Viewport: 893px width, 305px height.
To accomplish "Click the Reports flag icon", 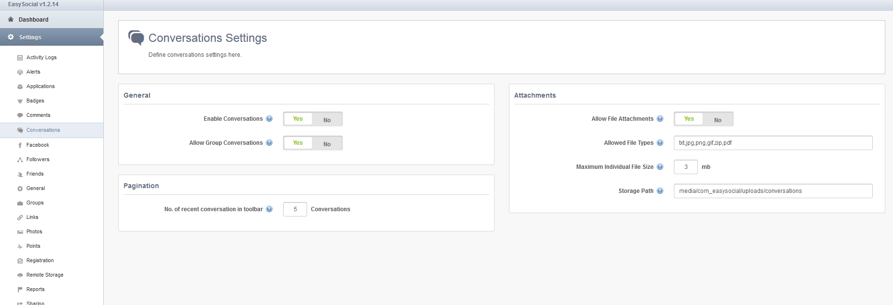I will [x=20, y=290].
